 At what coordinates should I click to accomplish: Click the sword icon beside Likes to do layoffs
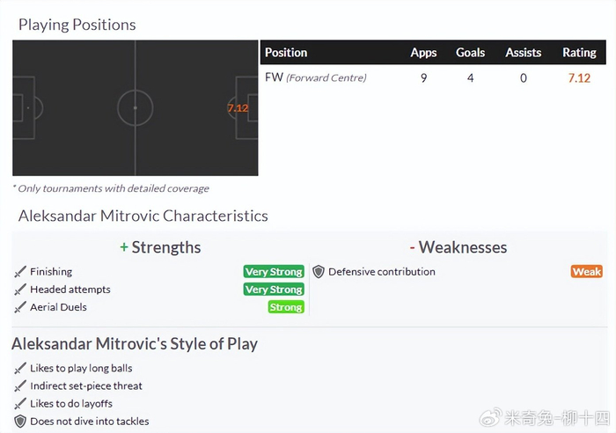tap(20, 403)
